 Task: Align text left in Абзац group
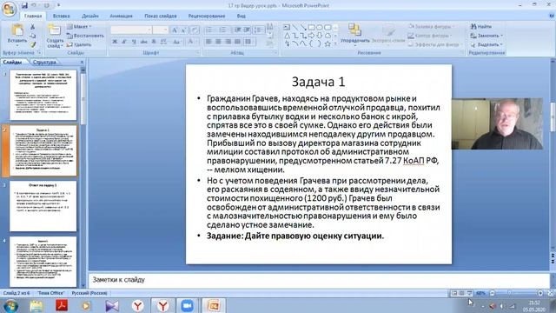[x=208, y=42]
